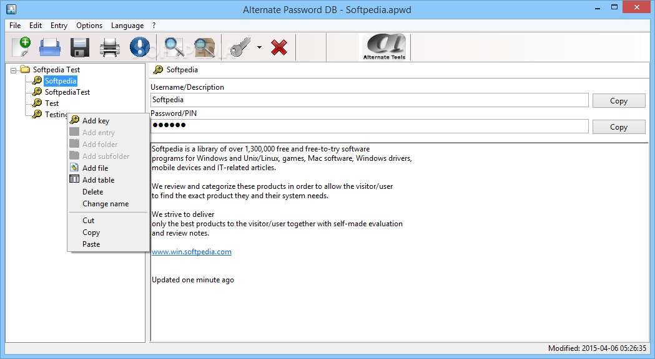This screenshot has width=655, height=359.
Task: Open the www.win.softpedia.com link
Action: click(191, 252)
